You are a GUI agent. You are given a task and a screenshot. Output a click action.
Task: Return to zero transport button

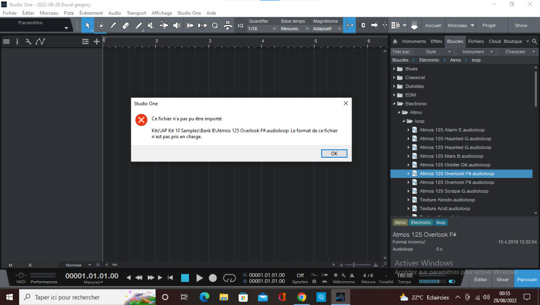point(170,277)
